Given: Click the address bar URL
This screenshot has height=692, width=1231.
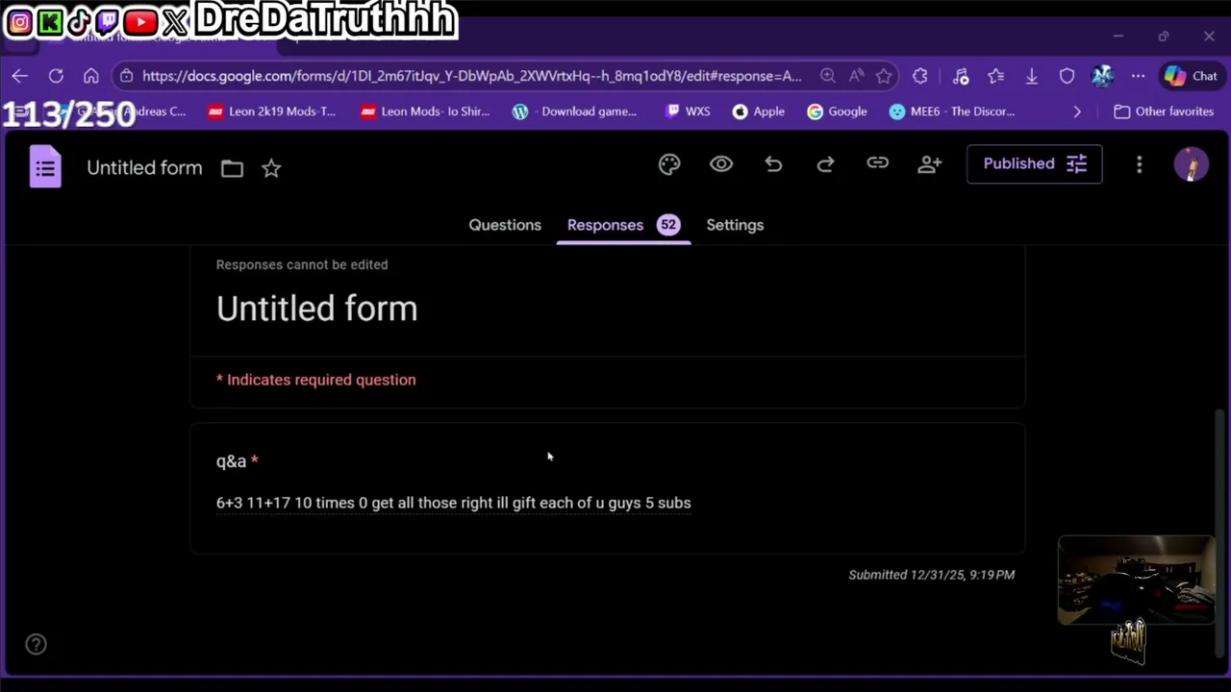Looking at the screenshot, I should (x=471, y=76).
